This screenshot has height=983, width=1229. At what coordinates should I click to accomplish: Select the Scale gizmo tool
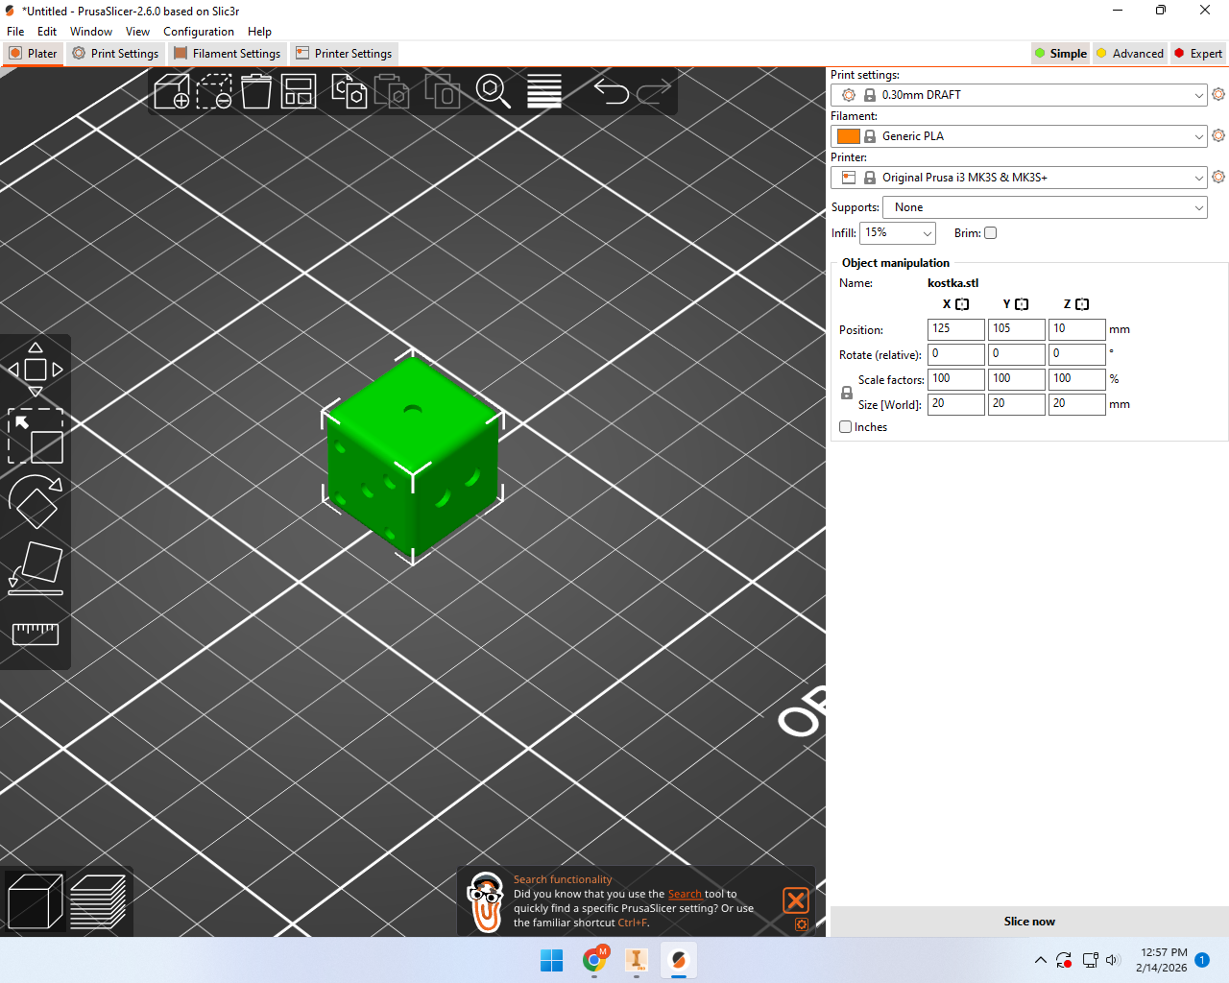[x=36, y=436]
